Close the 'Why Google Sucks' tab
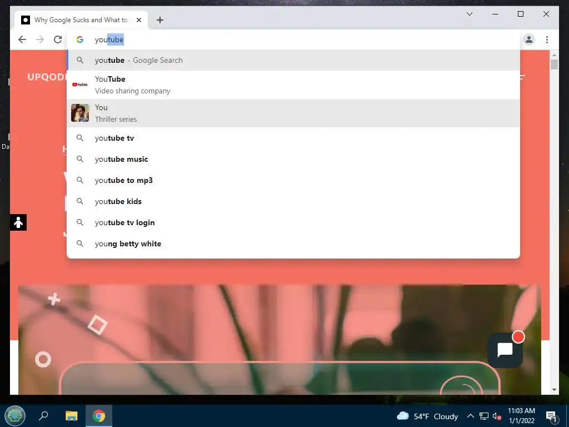Image resolution: width=569 pixels, height=427 pixels. (138, 20)
